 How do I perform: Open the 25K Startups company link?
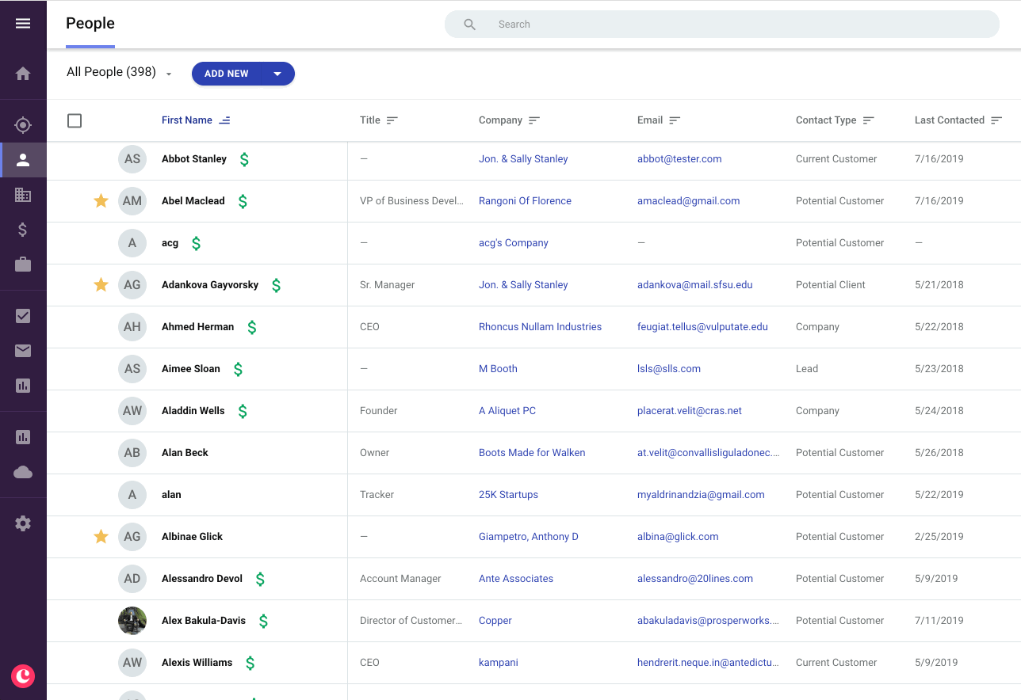[x=508, y=495]
